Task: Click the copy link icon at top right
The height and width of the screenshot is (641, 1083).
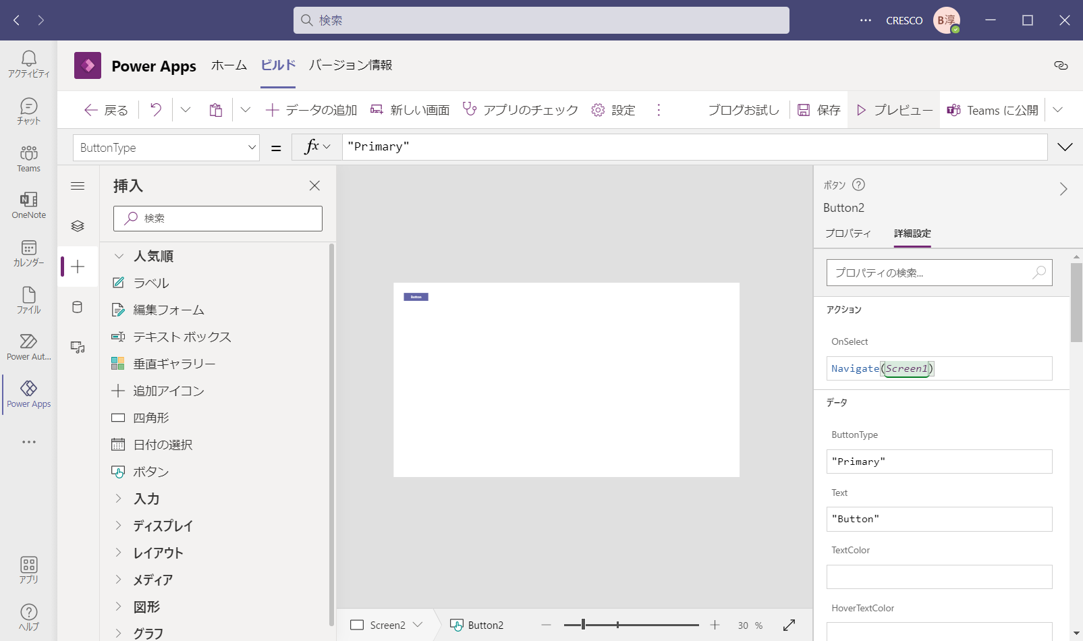Action: [1061, 65]
